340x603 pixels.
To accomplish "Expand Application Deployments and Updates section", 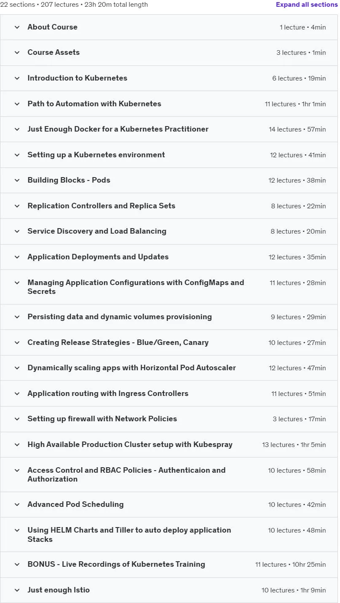I will tap(169, 257).
